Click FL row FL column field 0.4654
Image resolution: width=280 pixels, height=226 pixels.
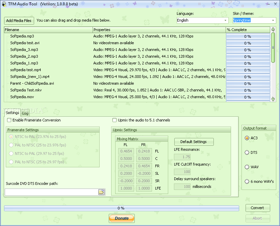(126, 151)
